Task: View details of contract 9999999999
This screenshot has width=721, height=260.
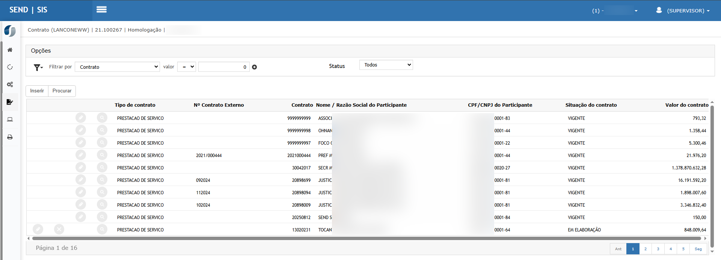Action: (102, 118)
